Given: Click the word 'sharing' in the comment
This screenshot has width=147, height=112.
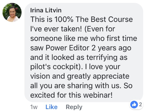Looking at the screenshot, I should tap(80, 86).
